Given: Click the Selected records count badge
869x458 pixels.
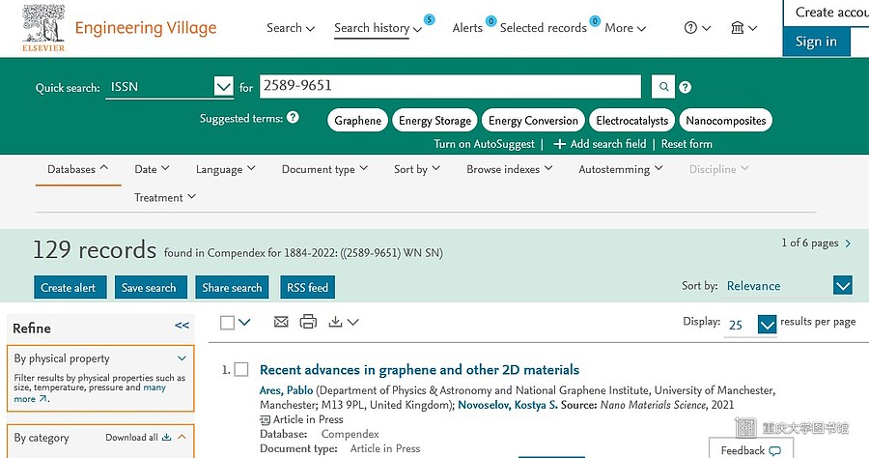Looking at the screenshot, I should coord(595,21).
